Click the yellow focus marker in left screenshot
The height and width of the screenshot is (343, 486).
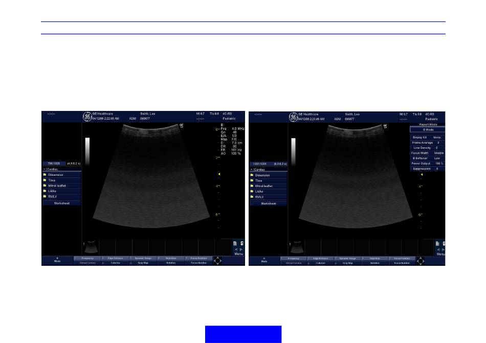(219, 174)
